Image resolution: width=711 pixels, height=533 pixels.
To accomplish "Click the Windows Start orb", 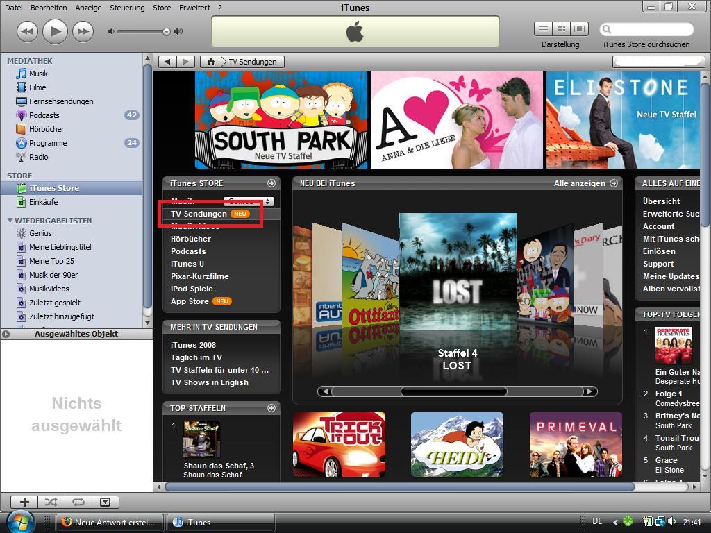I will pos(20,522).
